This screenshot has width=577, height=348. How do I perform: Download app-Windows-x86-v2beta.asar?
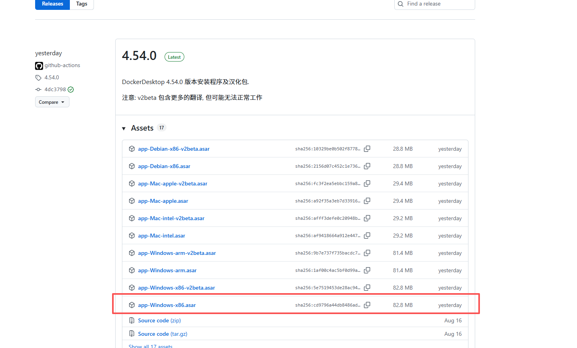[176, 288]
